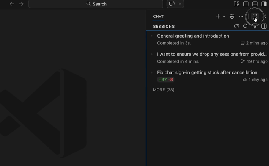
Task: Click the +37 -8 changes badge
Action: pyautogui.click(x=166, y=80)
